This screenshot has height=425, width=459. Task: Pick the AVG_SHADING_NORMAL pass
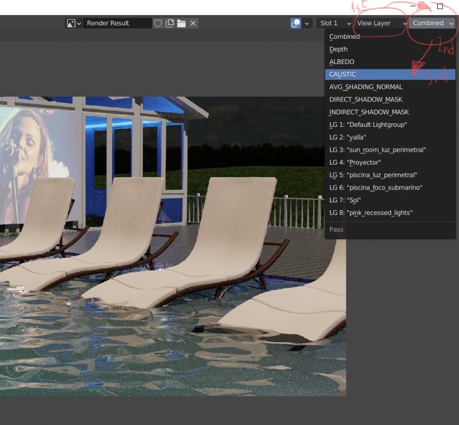tap(365, 87)
